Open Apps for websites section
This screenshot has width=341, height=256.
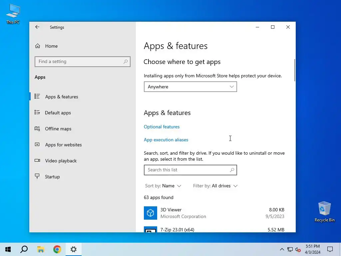point(63,145)
